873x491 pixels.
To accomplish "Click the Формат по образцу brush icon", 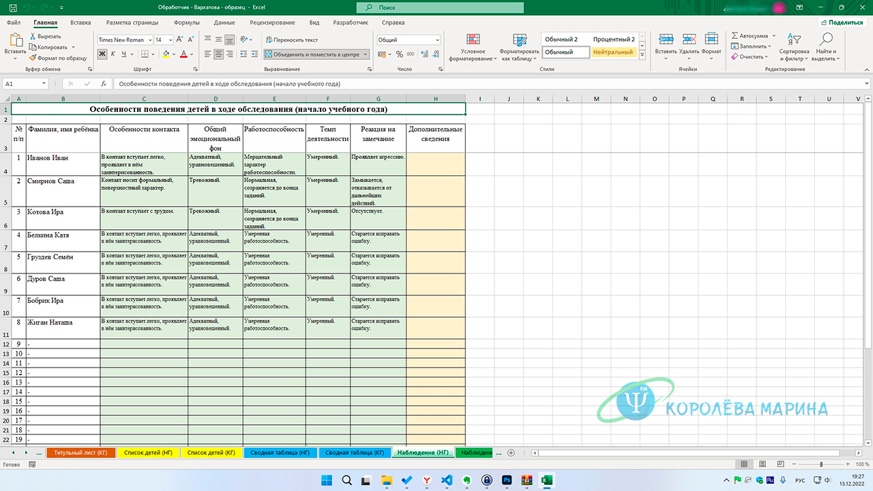I will point(33,58).
